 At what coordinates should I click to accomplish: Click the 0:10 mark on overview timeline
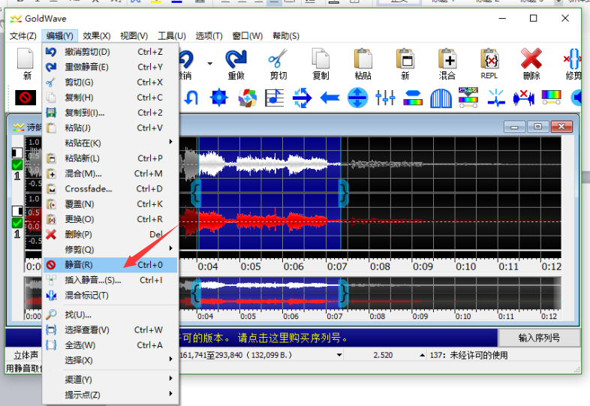(463, 317)
